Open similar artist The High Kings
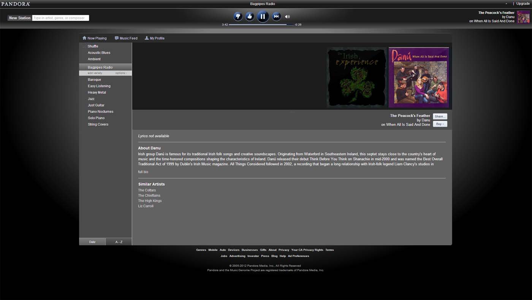 (150, 201)
